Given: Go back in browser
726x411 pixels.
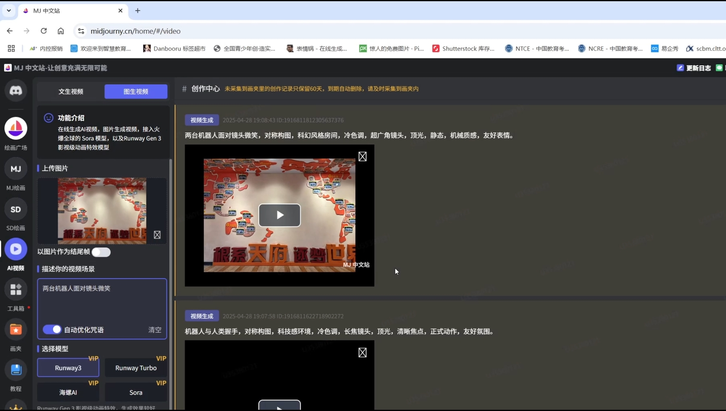Looking at the screenshot, I should [x=10, y=31].
